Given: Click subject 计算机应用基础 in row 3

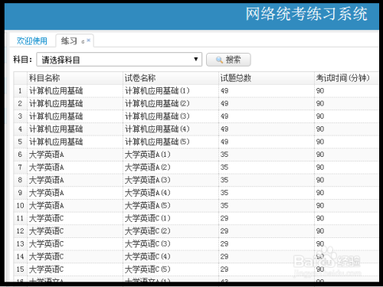Looking at the screenshot, I should 56,116.
